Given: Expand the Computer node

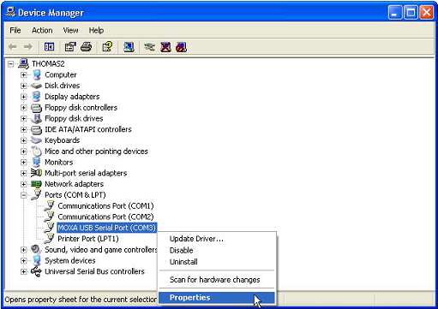Looking at the screenshot, I should [x=24, y=75].
